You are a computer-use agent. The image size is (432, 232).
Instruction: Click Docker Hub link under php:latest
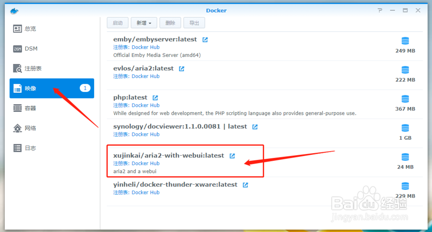tap(146, 105)
